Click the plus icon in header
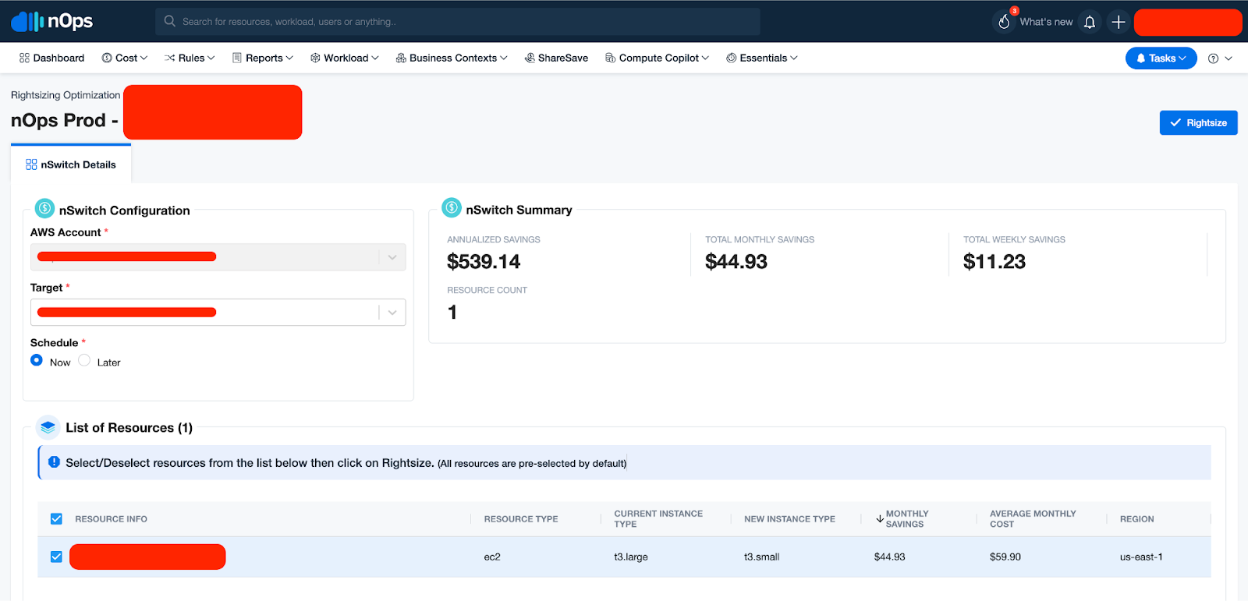1248x601 pixels. [1118, 23]
